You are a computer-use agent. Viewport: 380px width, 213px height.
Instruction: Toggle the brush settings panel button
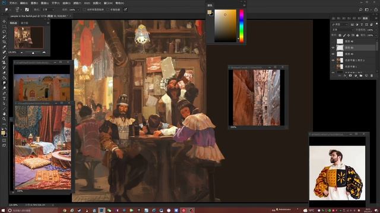coord(27,9)
